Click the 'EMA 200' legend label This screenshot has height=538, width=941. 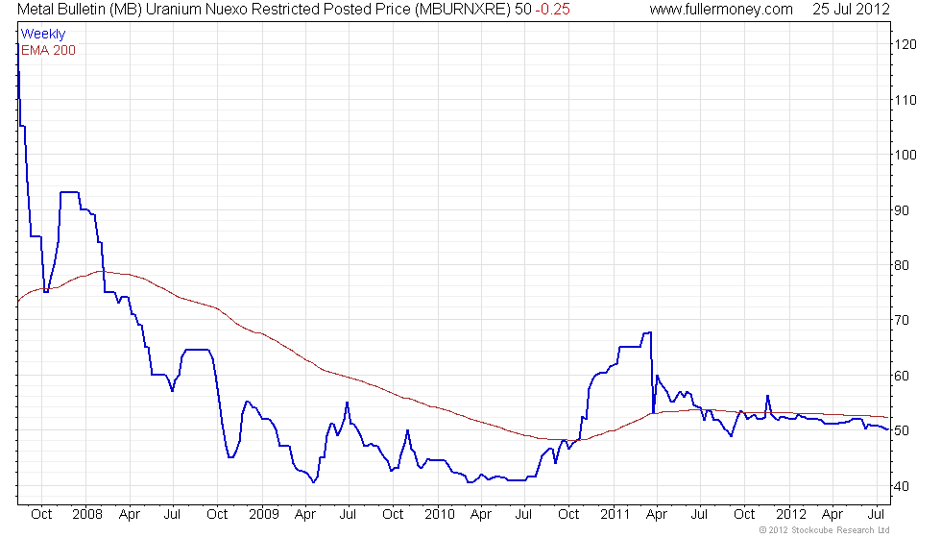48,50
